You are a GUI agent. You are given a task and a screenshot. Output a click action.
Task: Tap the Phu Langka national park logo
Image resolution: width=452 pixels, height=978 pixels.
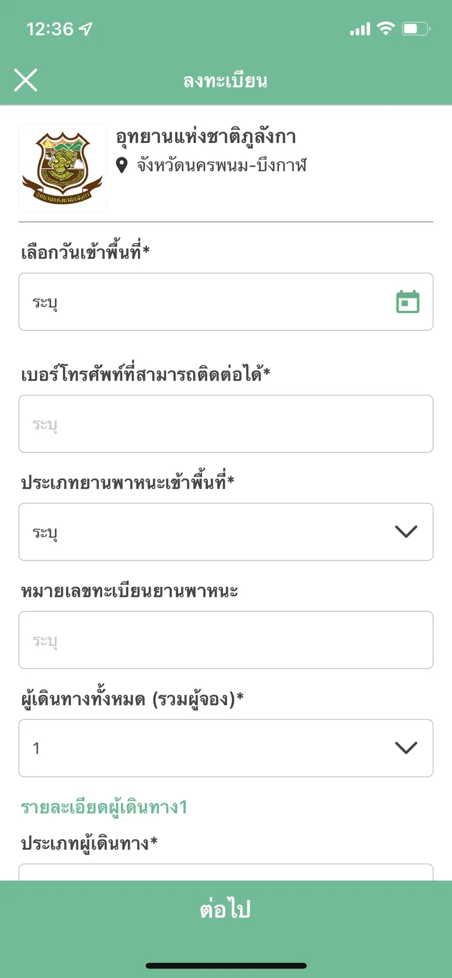coord(63,168)
